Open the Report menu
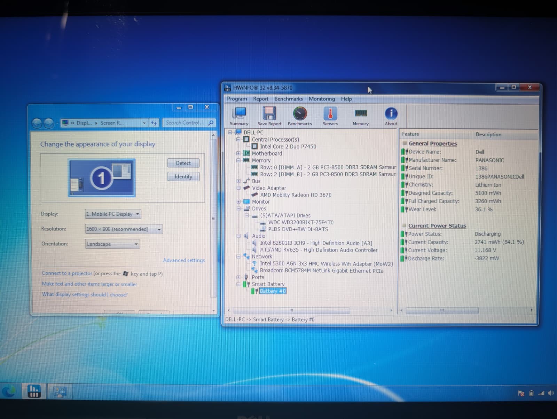 (x=261, y=99)
